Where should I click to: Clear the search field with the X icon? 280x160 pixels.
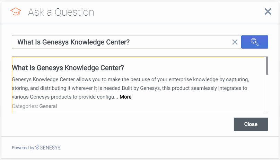(x=235, y=42)
